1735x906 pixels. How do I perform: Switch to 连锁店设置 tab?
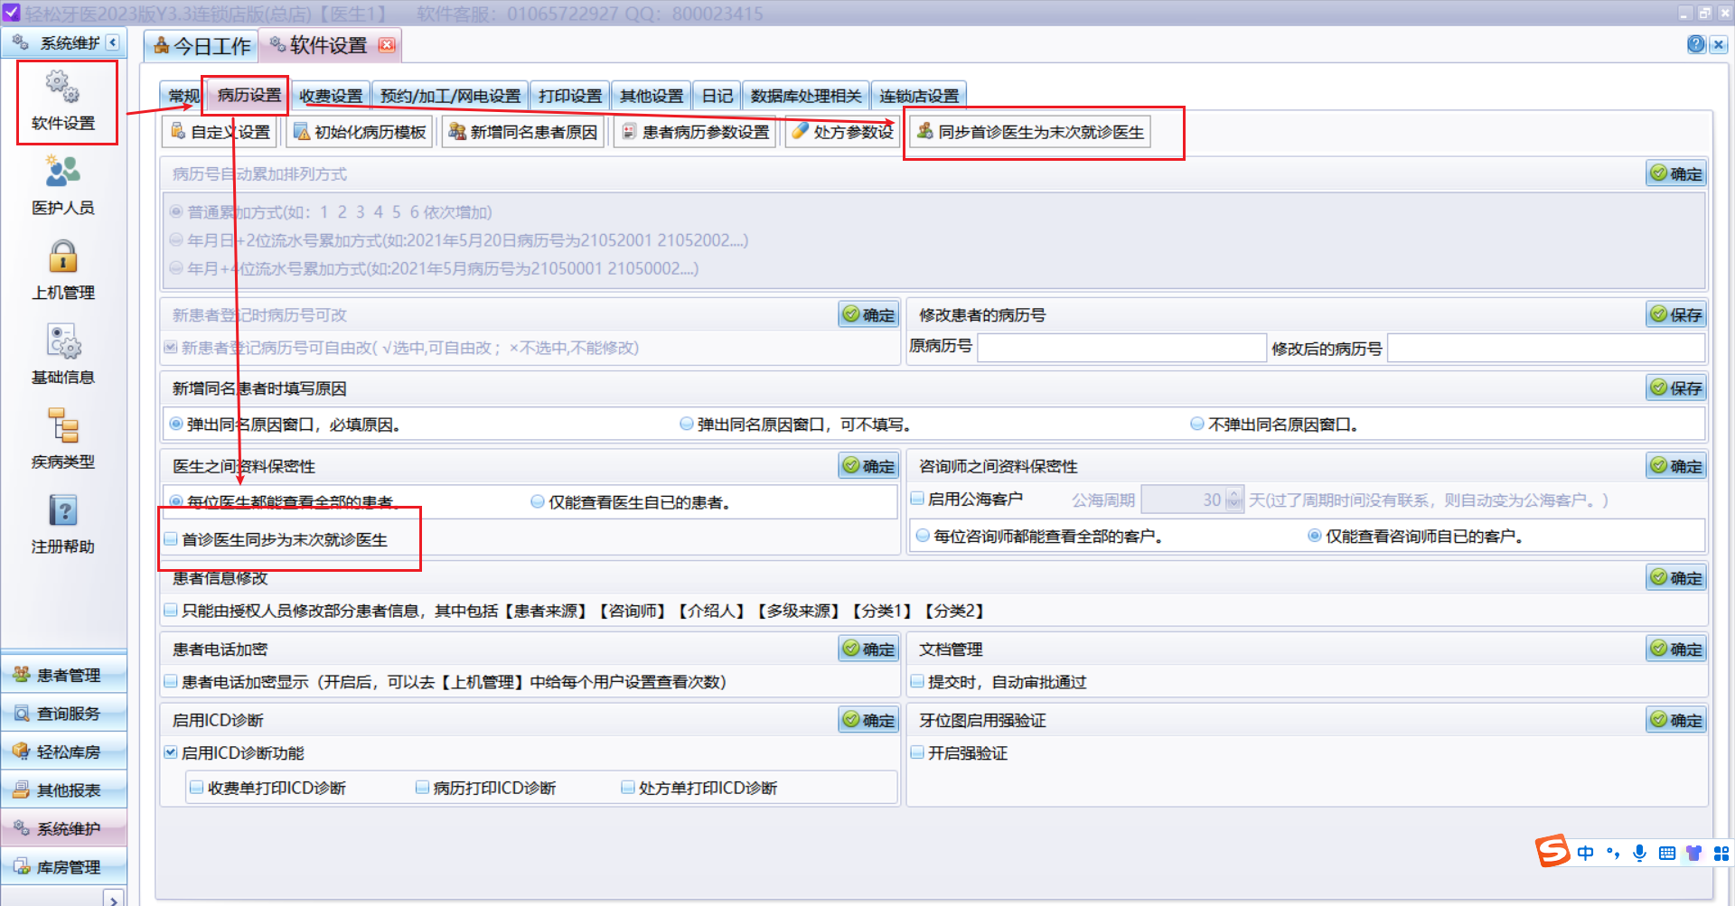[x=919, y=96]
